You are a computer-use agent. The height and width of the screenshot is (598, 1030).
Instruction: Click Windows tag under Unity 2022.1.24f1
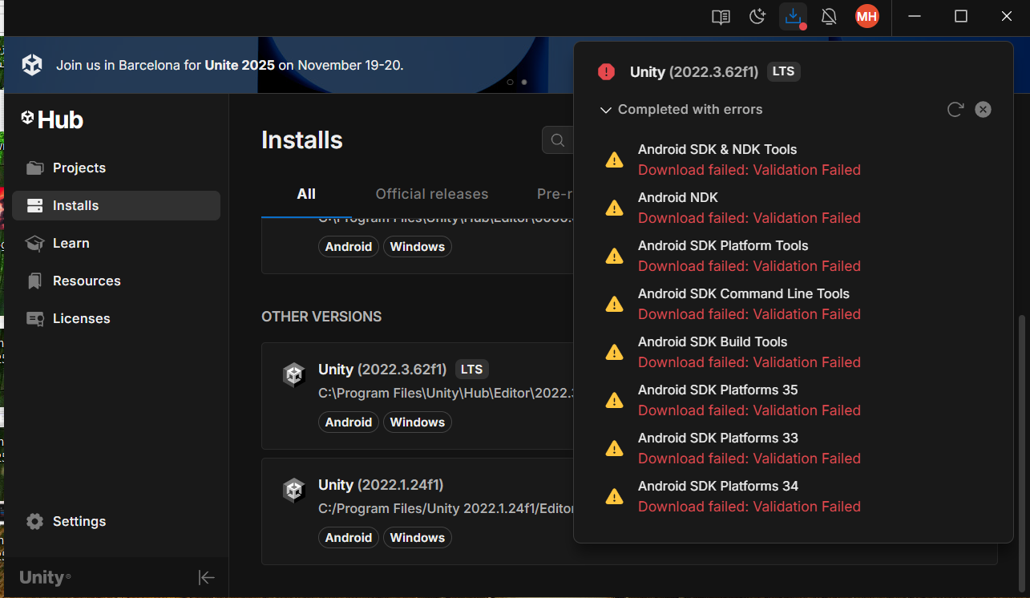pyautogui.click(x=418, y=538)
